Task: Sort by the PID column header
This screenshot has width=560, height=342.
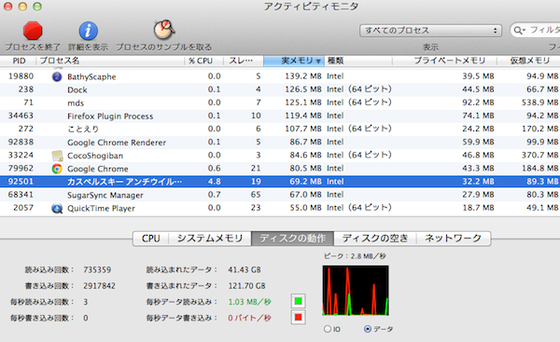Action: click(x=19, y=61)
